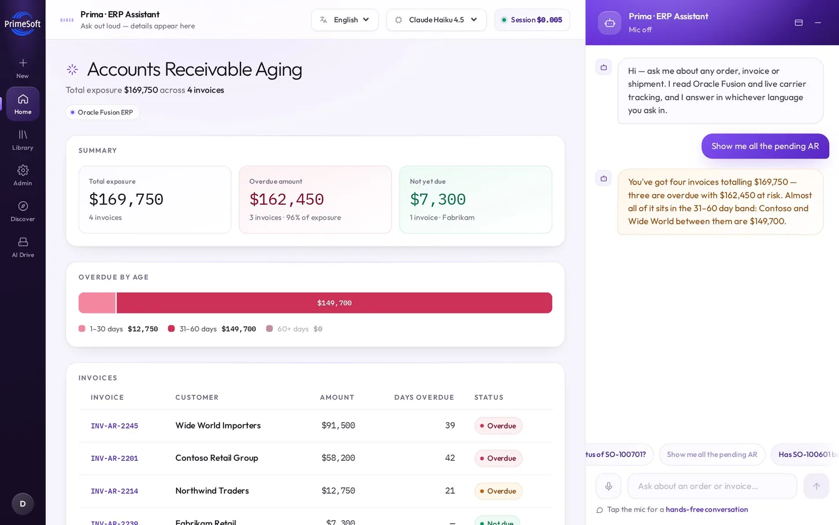Click the robot avatar in chat header
This screenshot has height=525, width=839.
(610, 23)
